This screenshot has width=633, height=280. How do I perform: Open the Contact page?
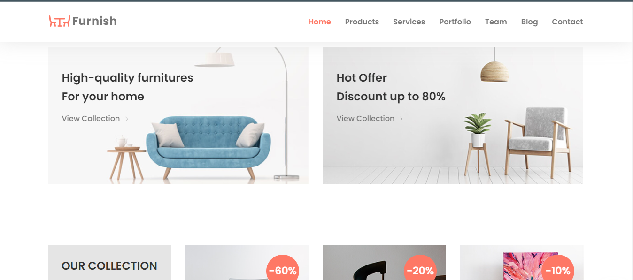click(567, 22)
